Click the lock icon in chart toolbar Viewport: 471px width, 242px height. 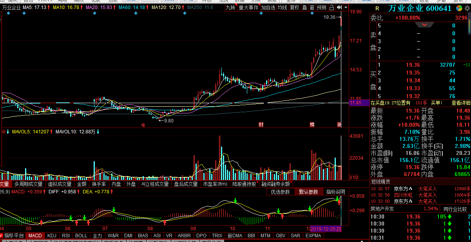point(332,7)
